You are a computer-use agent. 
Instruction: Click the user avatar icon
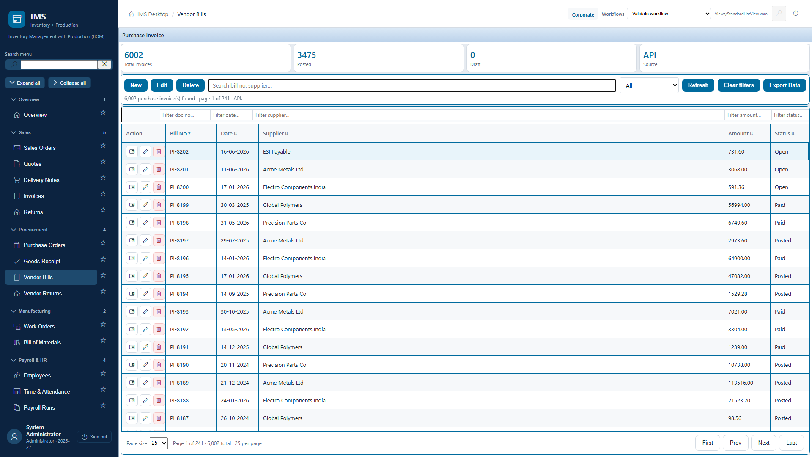14,437
